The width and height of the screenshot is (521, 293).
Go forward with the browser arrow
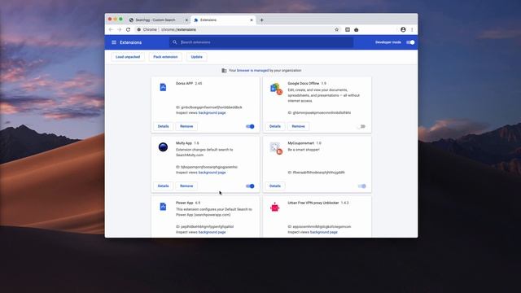120,29
